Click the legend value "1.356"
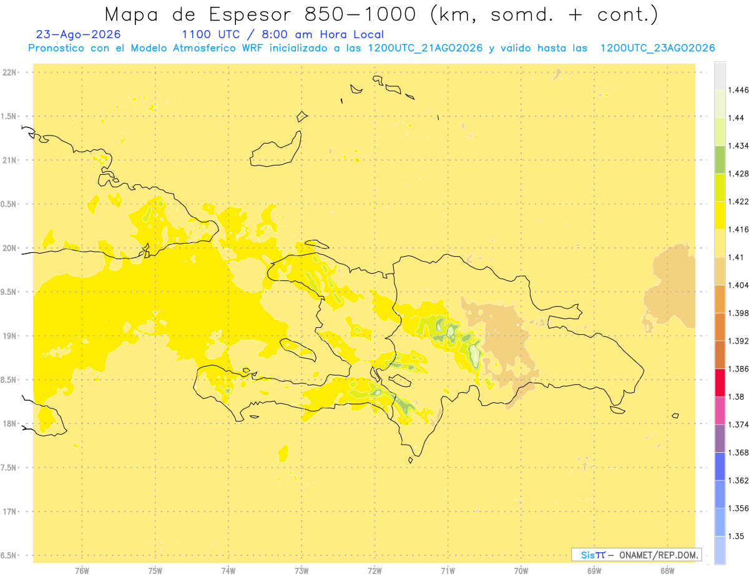 tap(738, 508)
